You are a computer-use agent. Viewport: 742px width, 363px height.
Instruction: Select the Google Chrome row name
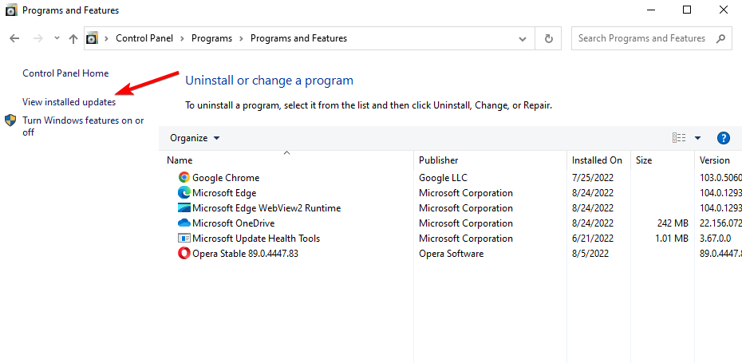coord(226,177)
